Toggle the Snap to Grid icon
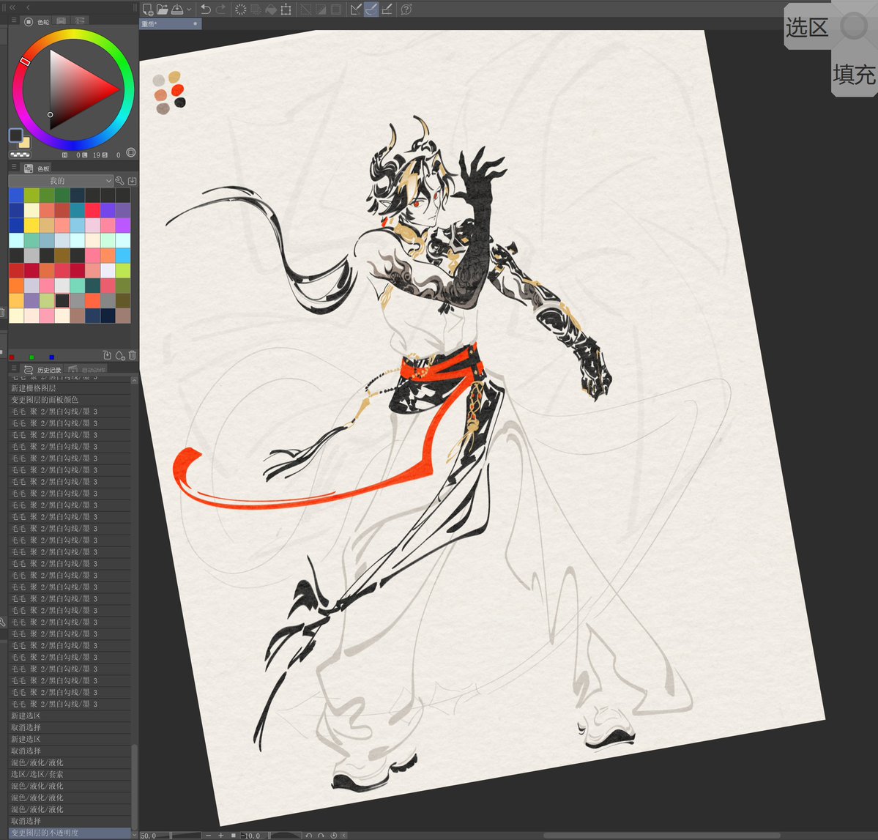This screenshot has height=840, width=878. (387, 10)
